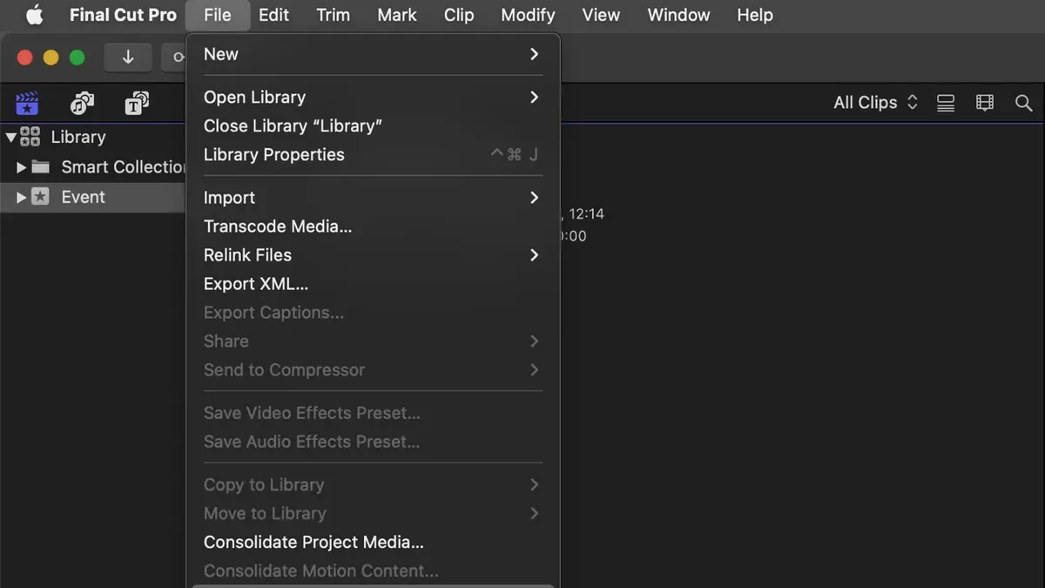Open the Trim menu

333,15
